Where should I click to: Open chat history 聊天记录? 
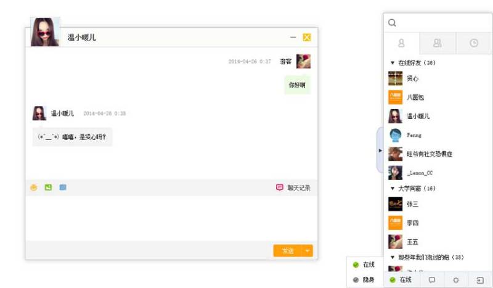[293, 188]
